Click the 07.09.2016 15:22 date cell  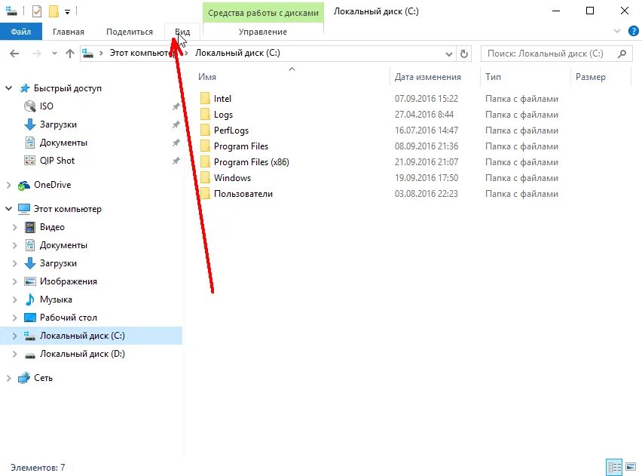coord(426,98)
